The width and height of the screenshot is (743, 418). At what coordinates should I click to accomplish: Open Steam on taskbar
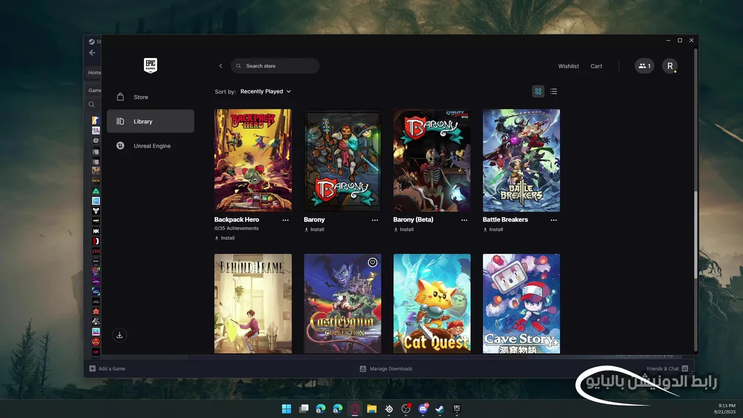440,409
